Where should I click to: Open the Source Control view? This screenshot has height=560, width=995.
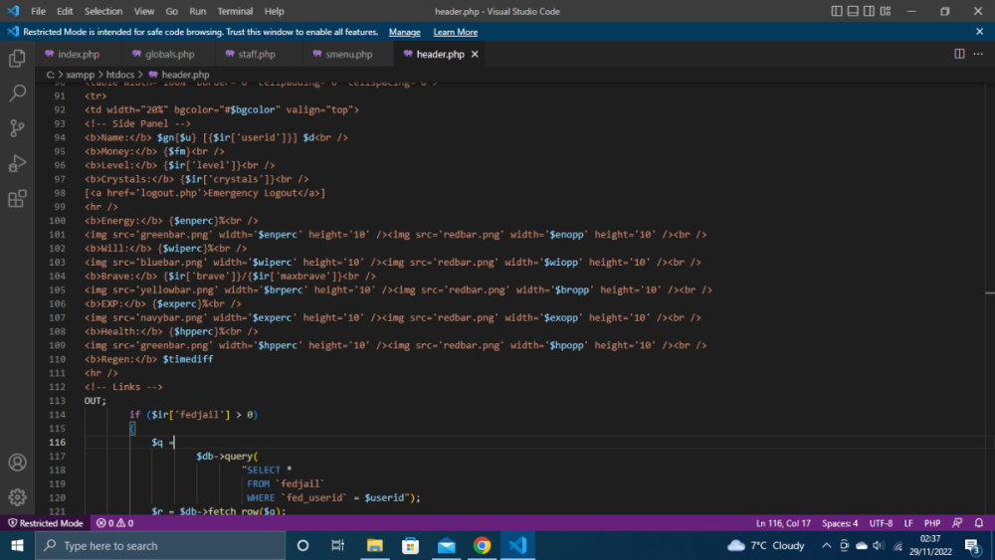coord(17,128)
